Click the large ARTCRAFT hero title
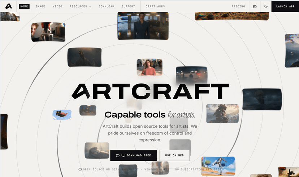The image size is (299, 177). (x=150, y=91)
